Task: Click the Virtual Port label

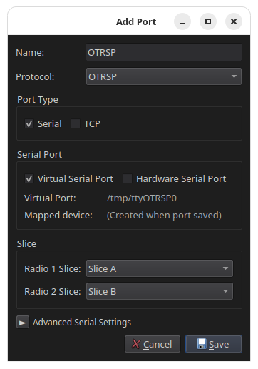Action: pyautogui.click(x=50, y=198)
